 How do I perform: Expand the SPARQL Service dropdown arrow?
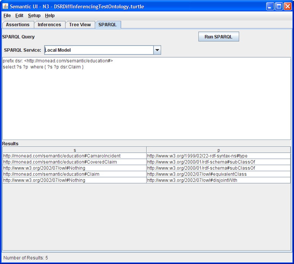pyautogui.click(x=157, y=50)
